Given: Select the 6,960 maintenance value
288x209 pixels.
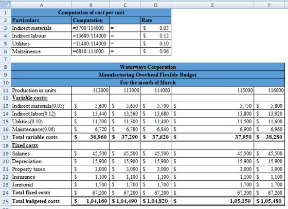Looking at the screenshot, I should click(x=269, y=129).
